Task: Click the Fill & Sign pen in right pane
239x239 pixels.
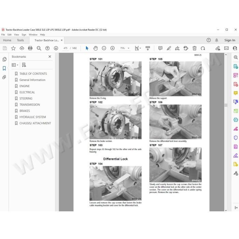Action: click(236, 155)
